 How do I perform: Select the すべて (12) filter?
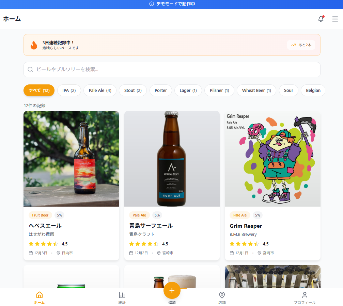pyautogui.click(x=39, y=91)
